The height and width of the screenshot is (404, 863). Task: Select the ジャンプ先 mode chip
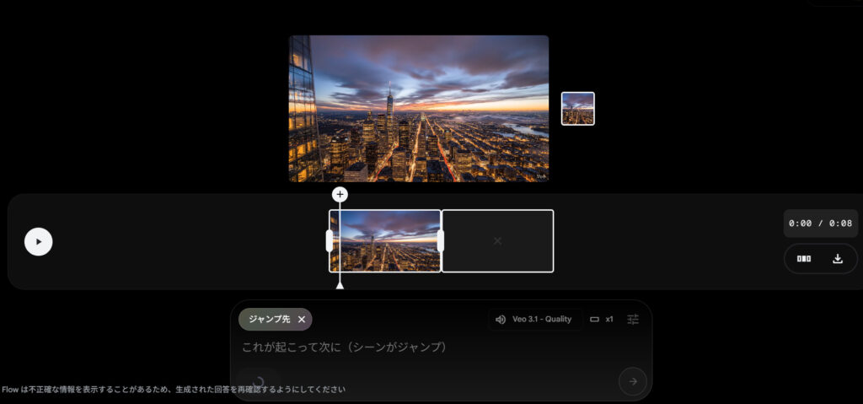(269, 320)
